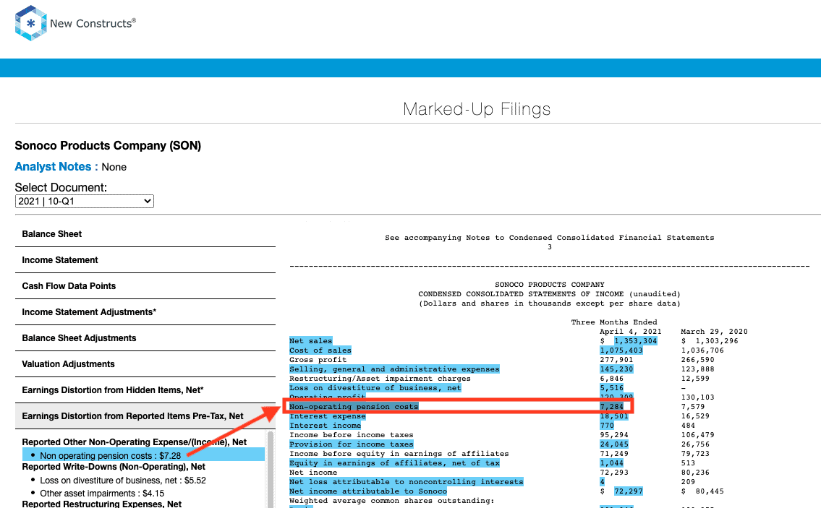Click the highlighted 18,501 interest expense value
The width and height of the screenshot is (821, 508).
pos(613,416)
